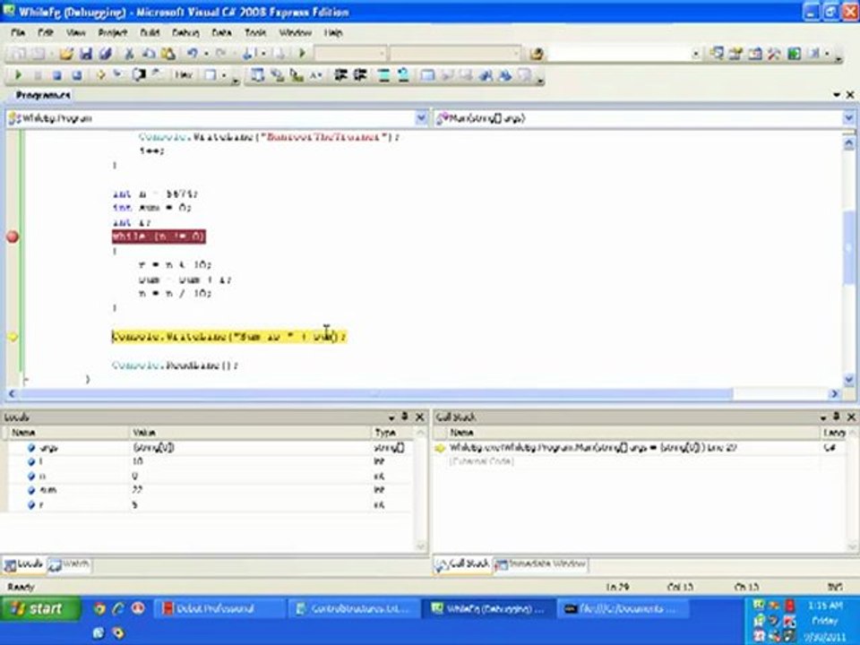Switch to Immediate Window tab
Viewport: 860px width, 645px height.
(541, 564)
